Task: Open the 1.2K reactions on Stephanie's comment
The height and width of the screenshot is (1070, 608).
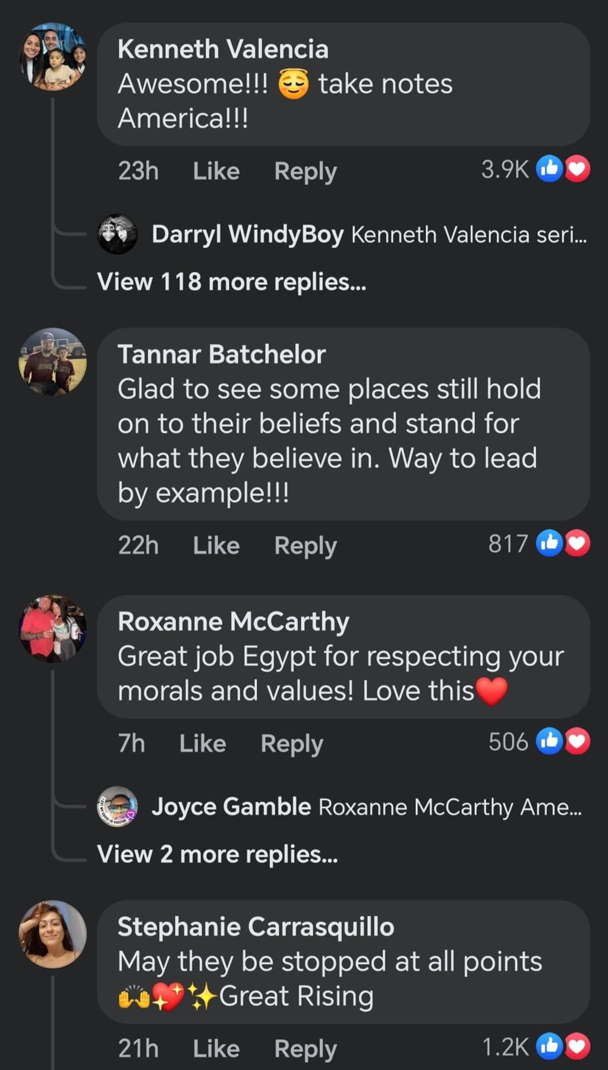Action: pos(535,1047)
